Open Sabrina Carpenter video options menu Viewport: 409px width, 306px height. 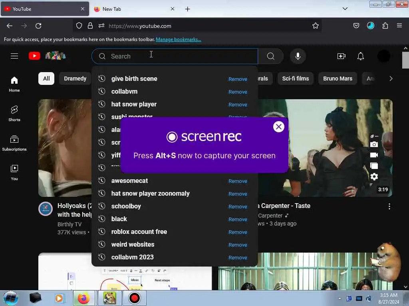(389, 206)
